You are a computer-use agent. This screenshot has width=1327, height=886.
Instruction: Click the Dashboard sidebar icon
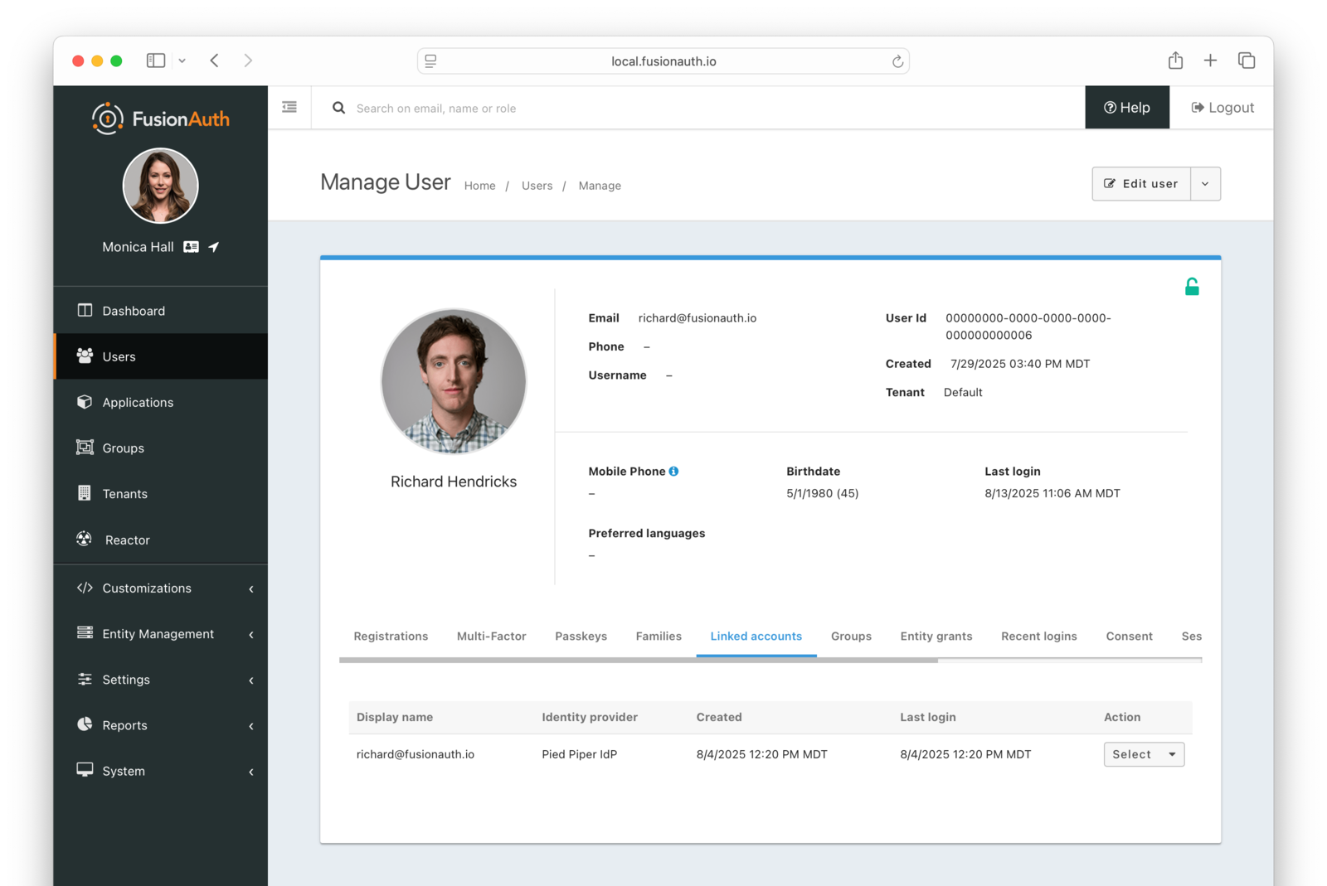[x=84, y=310]
